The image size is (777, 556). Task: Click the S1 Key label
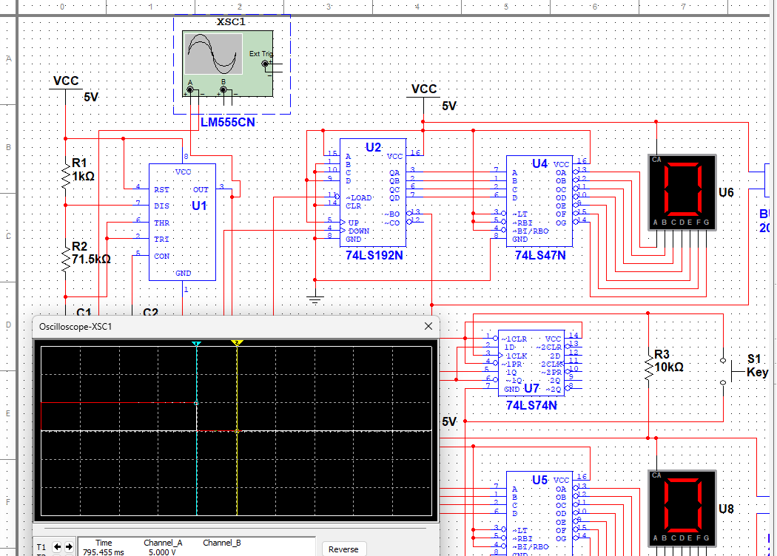point(757,365)
